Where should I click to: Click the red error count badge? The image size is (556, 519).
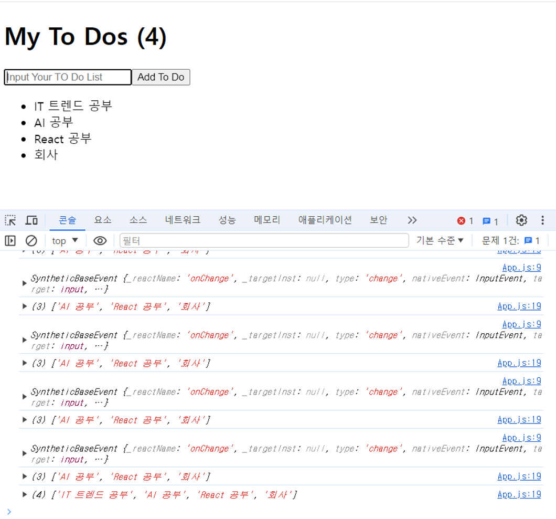click(465, 221)
